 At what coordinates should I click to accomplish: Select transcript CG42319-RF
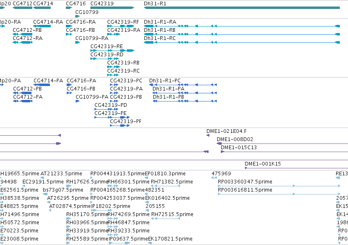point(121,26)
